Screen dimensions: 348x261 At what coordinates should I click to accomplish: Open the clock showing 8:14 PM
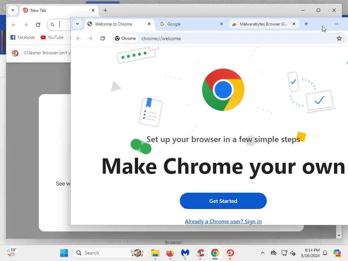pyautogui.click(x=310, y=253)
